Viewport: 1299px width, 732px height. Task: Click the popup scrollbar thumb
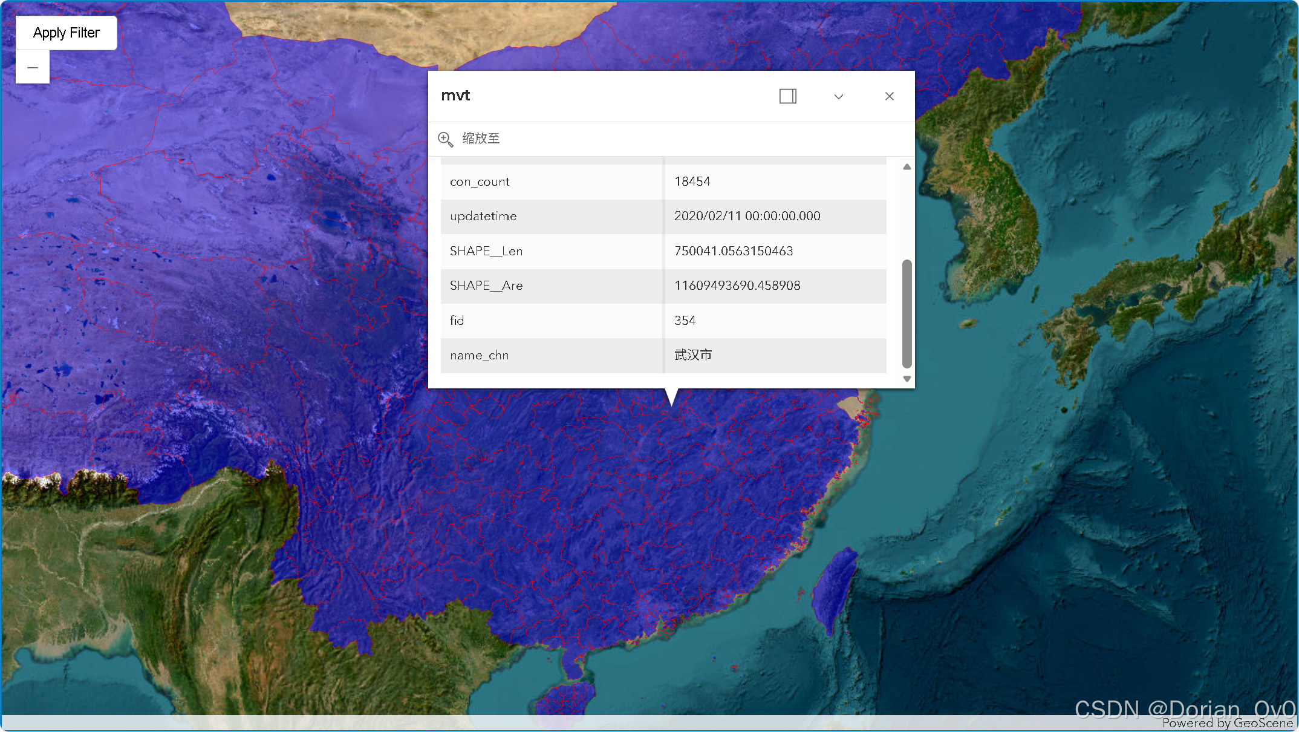(907, 313)
